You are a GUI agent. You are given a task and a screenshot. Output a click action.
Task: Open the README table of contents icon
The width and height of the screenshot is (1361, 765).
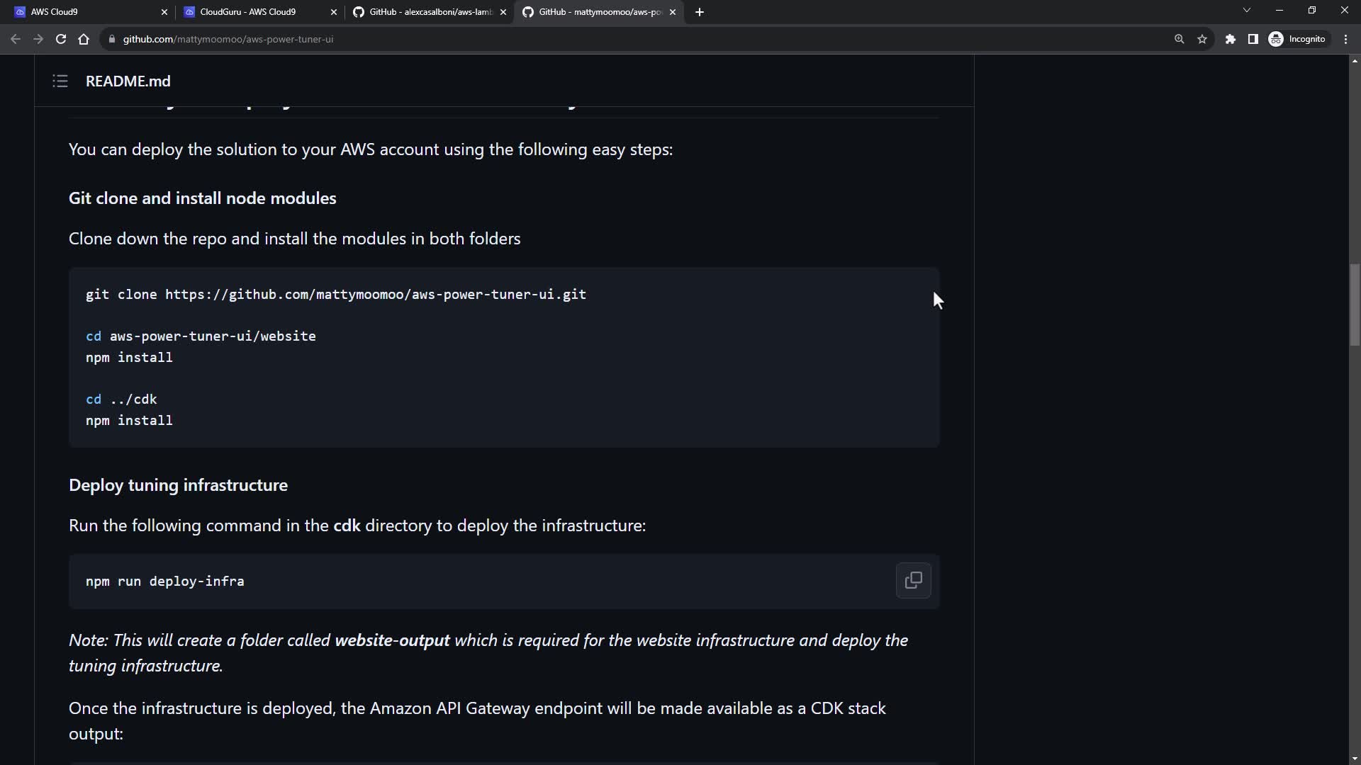click(x=60, y=81)
